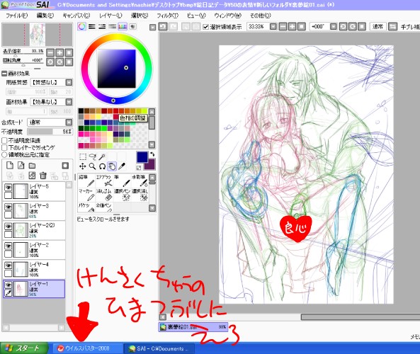Screen dimensions: 420x354
Task: Select the move layer tool
Action: (x=83, y=166)
